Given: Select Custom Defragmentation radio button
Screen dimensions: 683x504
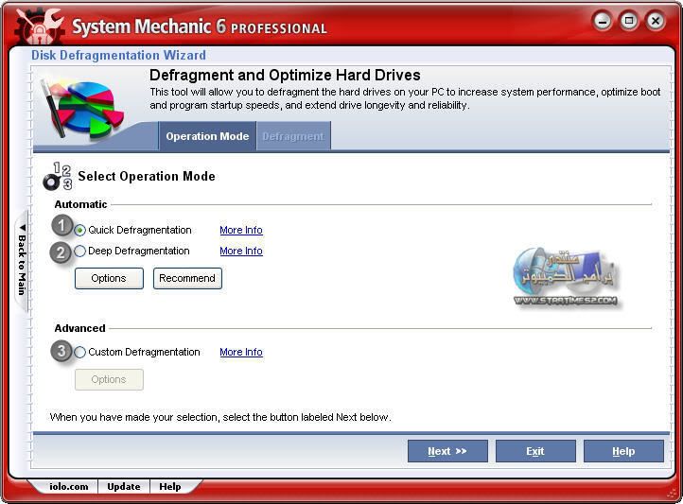Looking at the screenshot, I should point(79,352).
